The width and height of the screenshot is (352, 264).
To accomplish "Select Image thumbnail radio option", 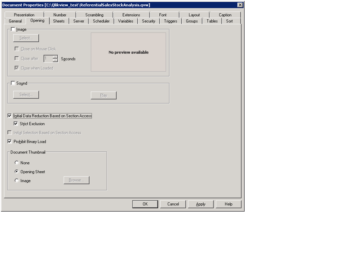I will coord(17,180).
